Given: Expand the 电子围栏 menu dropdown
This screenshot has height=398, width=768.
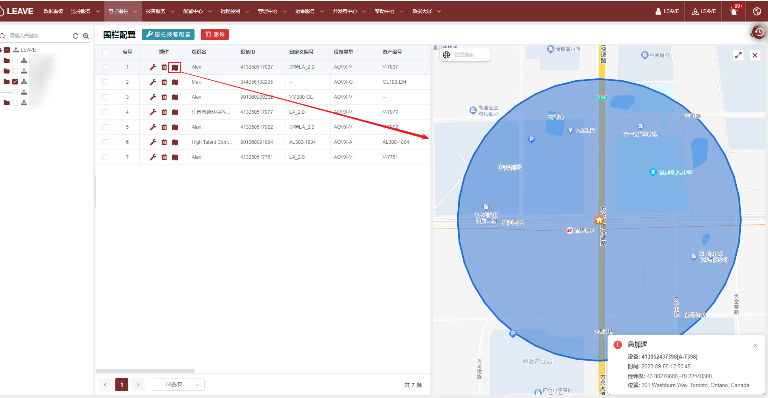Looking at the screenshot, I should (123, 11).
